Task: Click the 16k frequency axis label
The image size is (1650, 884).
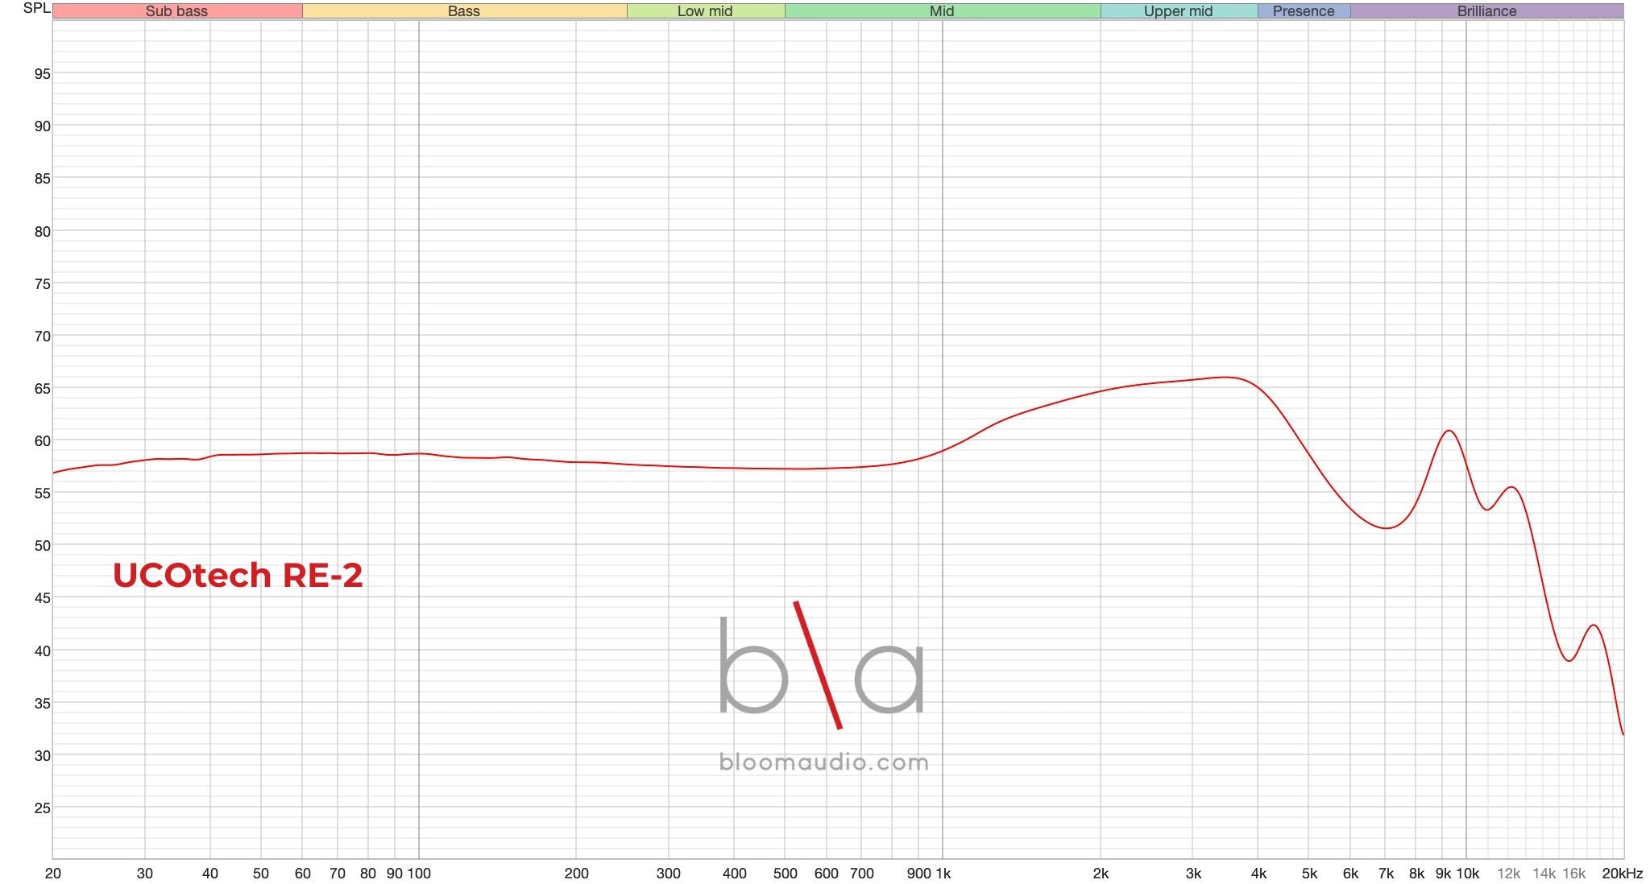Action: (x=1573, y=874)
